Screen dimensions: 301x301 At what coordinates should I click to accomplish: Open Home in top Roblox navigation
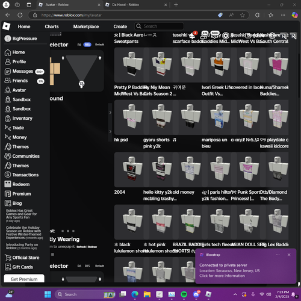(x=24, y=26)
